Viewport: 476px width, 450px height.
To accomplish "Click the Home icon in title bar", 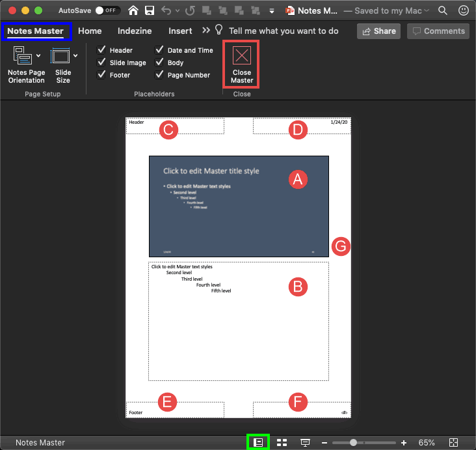I will [x=133, y=10].
